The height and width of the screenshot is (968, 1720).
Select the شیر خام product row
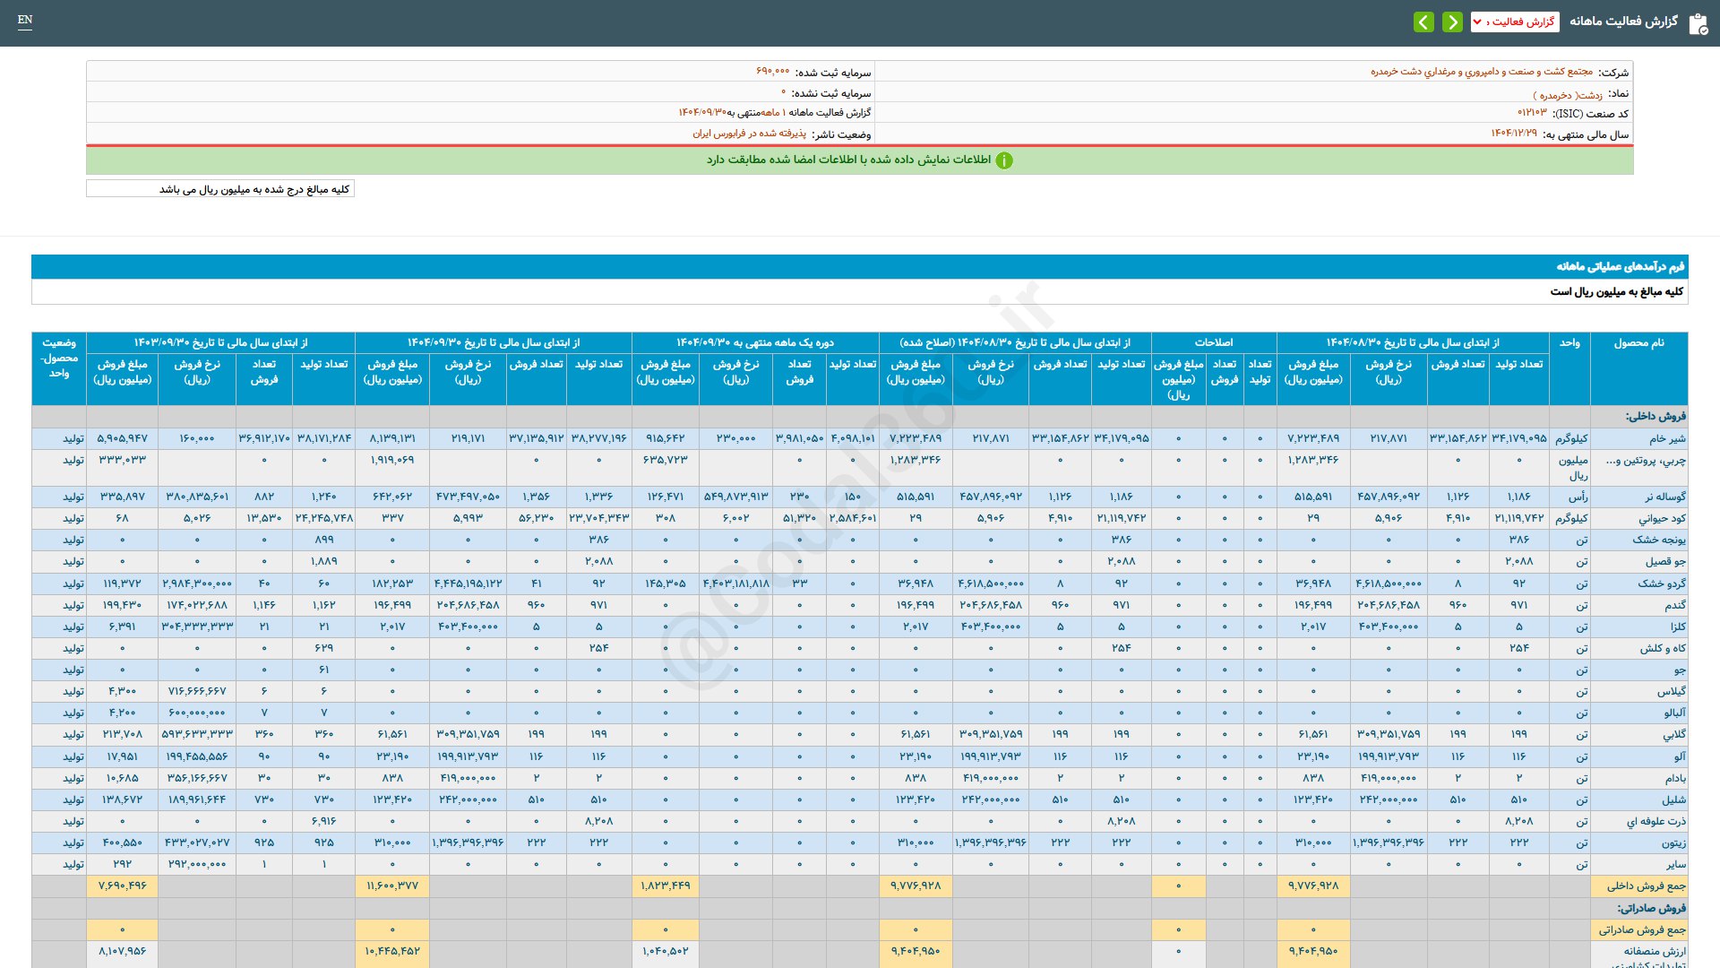[x=1667, y=438]
